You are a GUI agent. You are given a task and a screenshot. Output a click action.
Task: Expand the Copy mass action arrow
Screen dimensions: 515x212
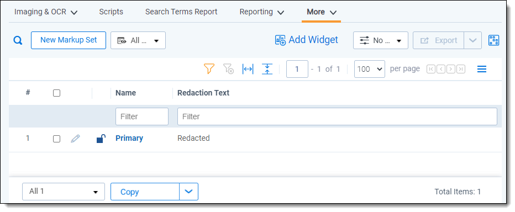coord(188,192)
